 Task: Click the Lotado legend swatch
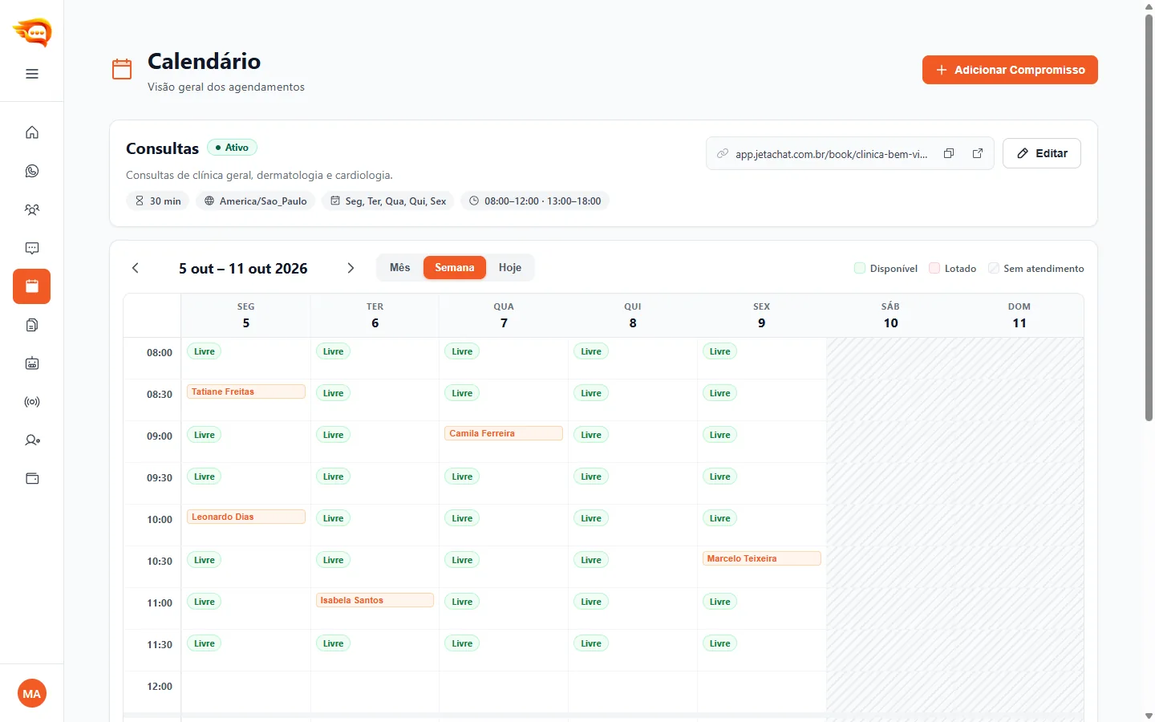934,268
